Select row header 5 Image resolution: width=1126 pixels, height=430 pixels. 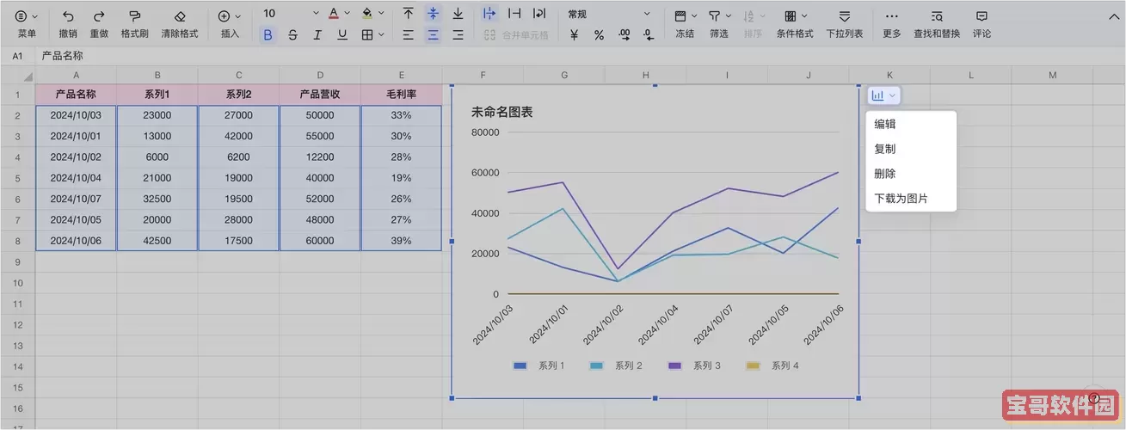(17, 178)
